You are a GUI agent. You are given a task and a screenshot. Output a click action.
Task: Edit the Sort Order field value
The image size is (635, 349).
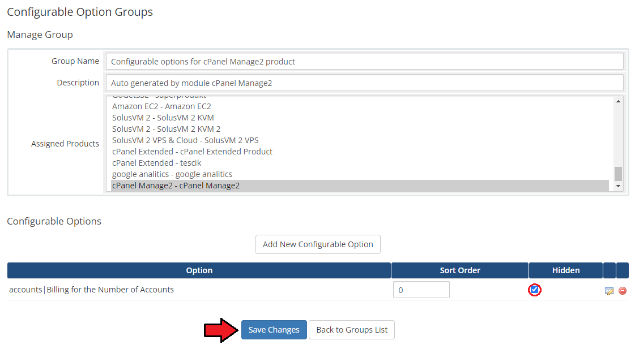[421, 290]
